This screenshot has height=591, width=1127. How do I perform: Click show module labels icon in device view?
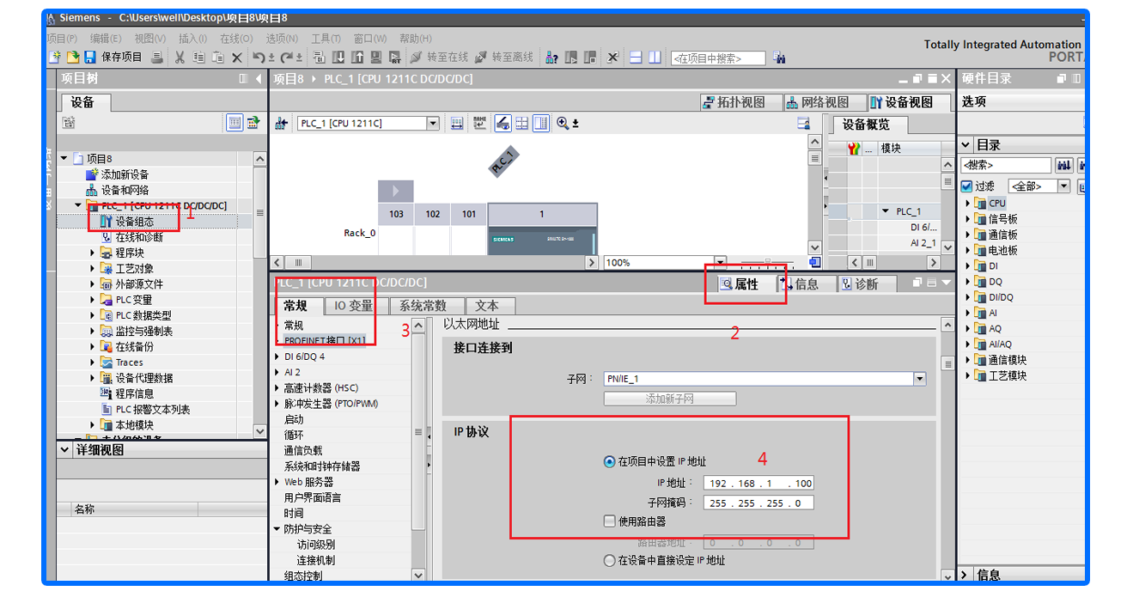[x=504, y=123]
